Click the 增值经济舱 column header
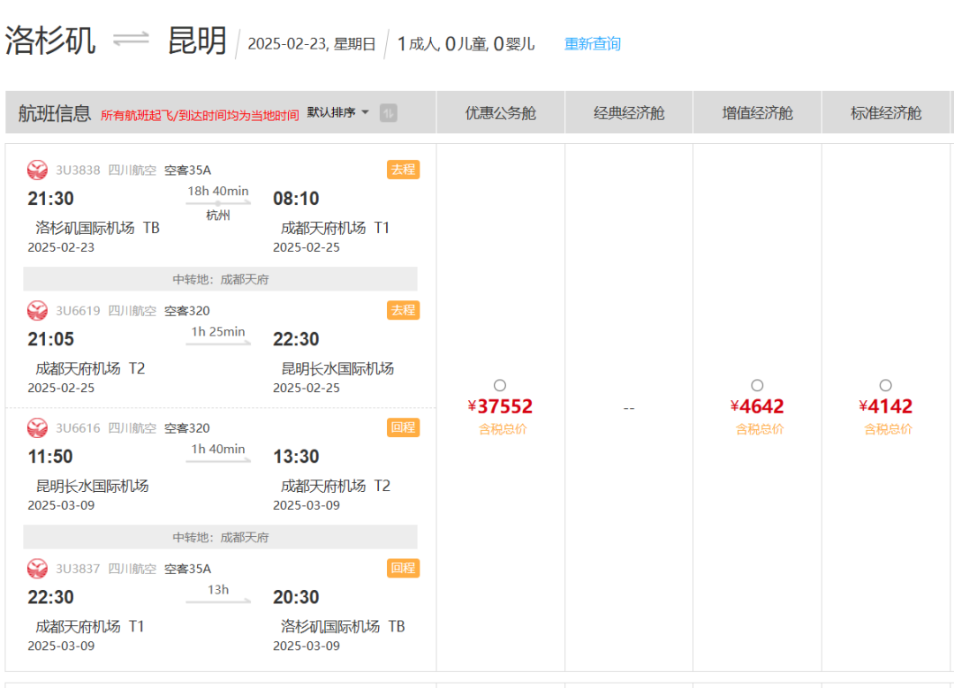Screen dimensions: 954x688 coord(757,113)
